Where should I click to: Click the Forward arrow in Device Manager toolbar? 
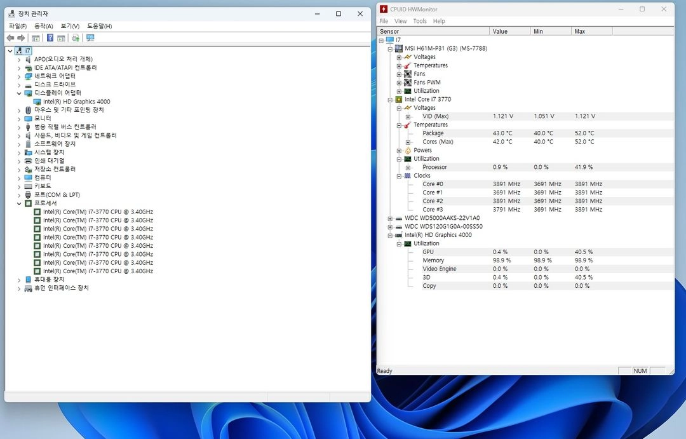20,38
